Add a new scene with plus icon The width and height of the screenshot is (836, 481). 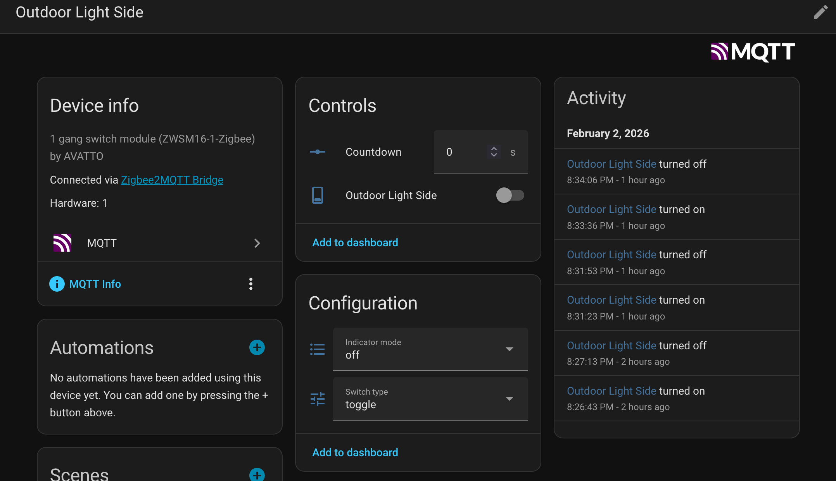(x=257, y=474)
